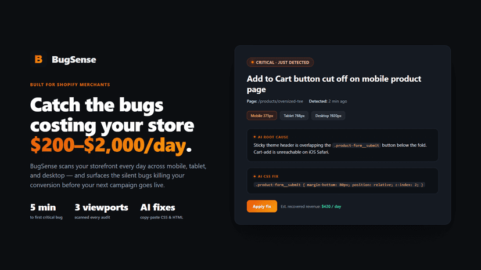Click the .product-form__submit inline code in root cause
The height and width of the screenshot is (270, 481).
pos(357,145)
